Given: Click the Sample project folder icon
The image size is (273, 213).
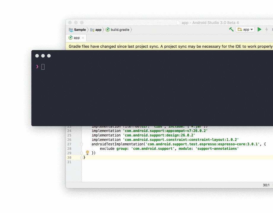Looking at the screenshot, I should [x=71, y=30].
